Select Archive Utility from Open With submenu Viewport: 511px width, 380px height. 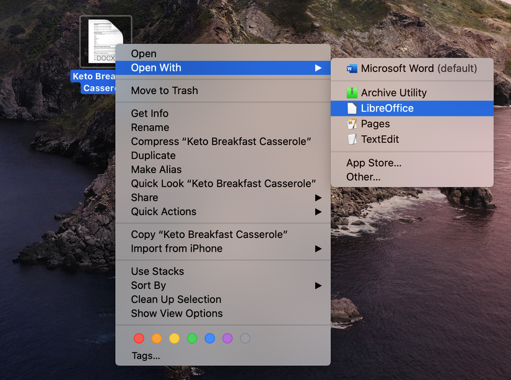click(x=393, y=92)
